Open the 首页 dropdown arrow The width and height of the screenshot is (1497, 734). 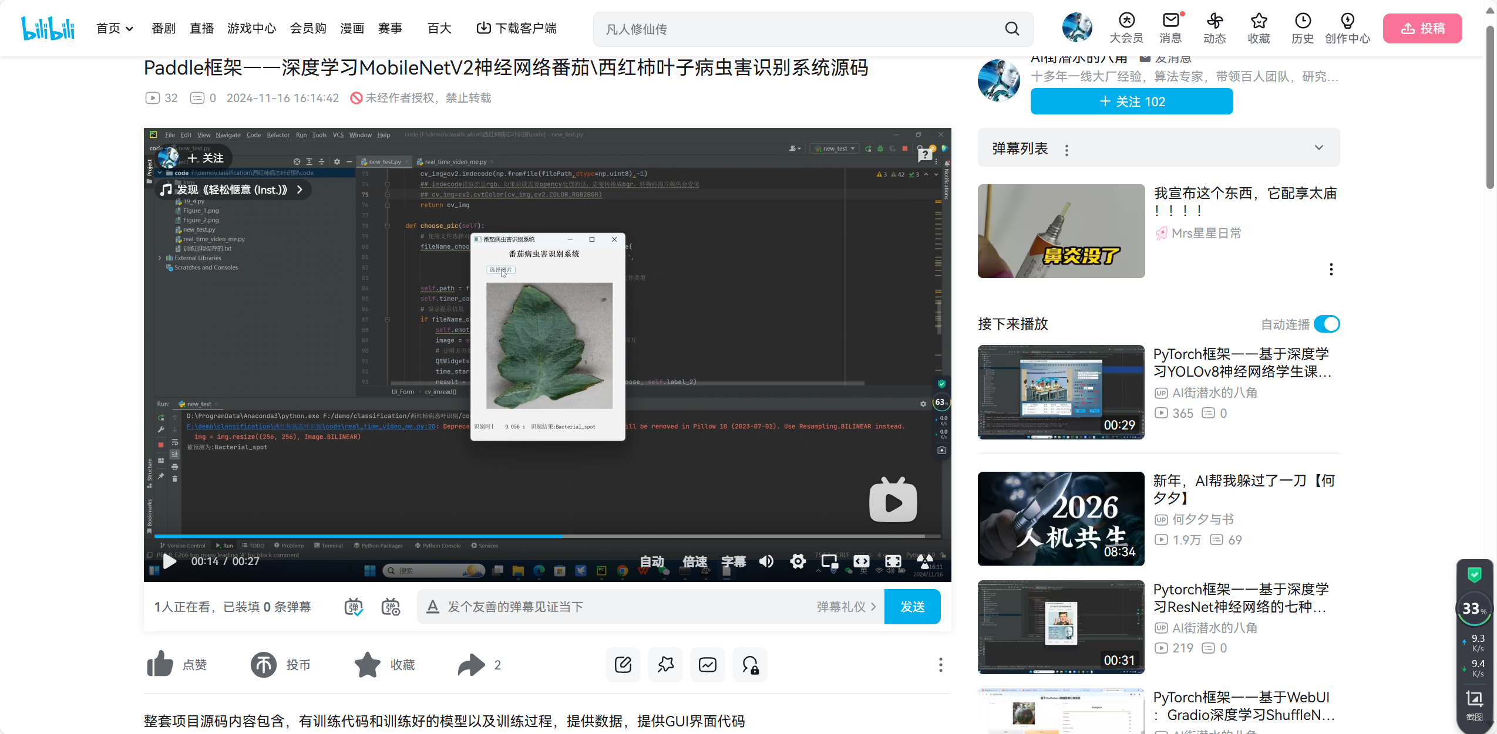130,29
